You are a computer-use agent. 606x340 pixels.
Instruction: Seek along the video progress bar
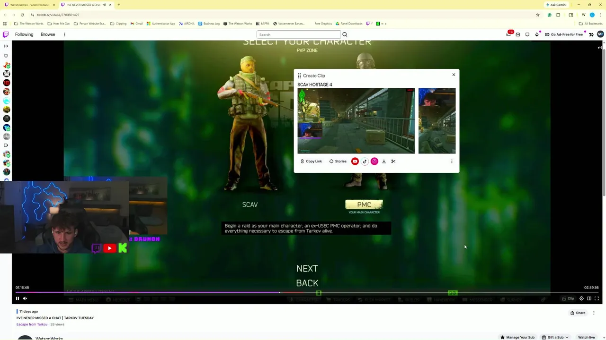pyautogui.click(x=307, y=293)
